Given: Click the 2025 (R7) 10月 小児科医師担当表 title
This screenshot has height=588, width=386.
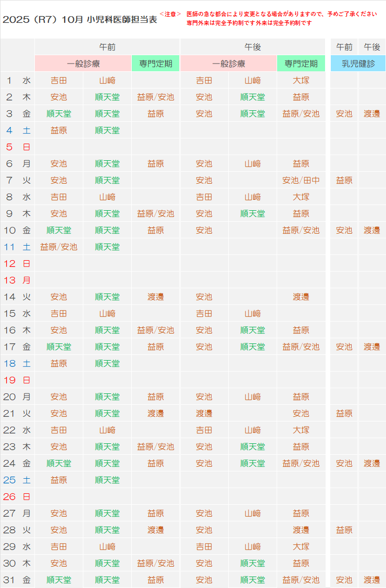Looking at the screenshot, I should click(x=79, y=20).
